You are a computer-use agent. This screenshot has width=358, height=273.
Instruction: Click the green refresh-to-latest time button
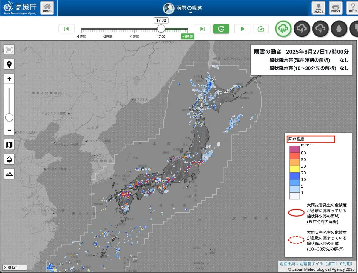pyautogui.click(x=221, y=29)
